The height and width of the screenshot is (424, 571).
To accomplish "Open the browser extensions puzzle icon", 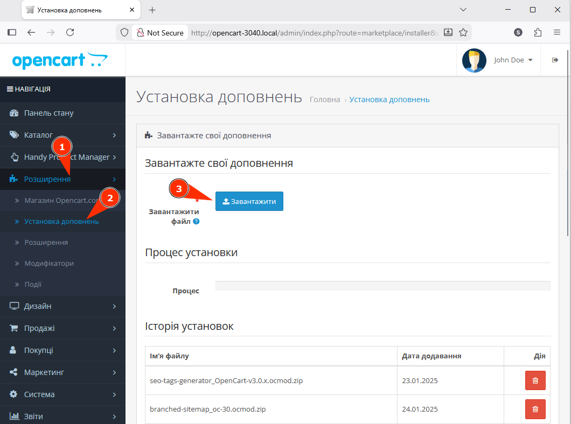I will 538,32.
